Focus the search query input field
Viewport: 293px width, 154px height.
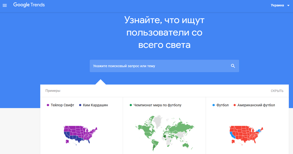pyautogui.click(x=164, y=66)
